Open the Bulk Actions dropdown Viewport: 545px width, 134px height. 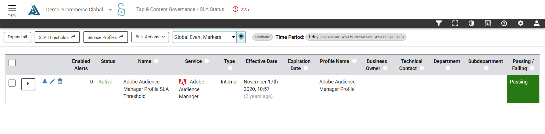click(150, 37)
